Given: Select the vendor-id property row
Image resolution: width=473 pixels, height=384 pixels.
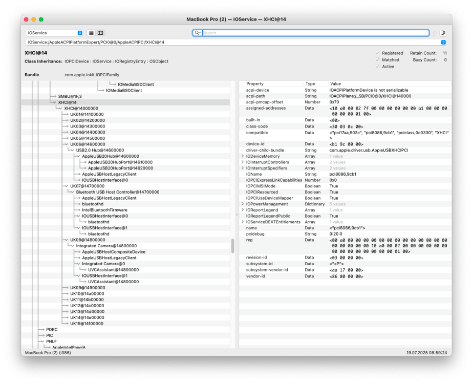Looking at the screenshot, I should click(x=346, y=276).
